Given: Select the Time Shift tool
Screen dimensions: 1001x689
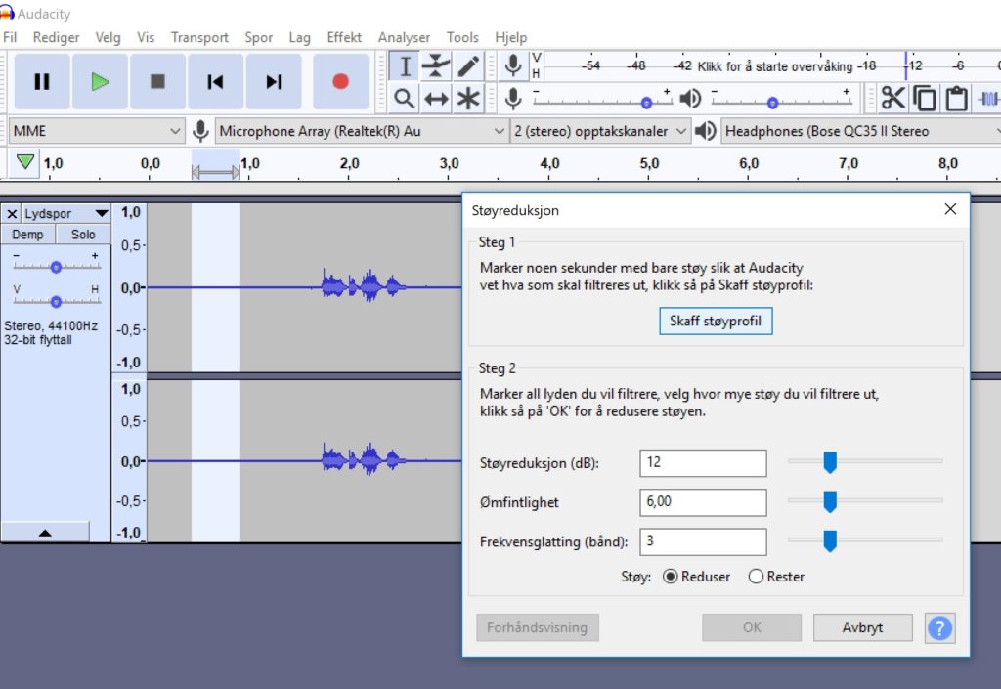Looking at the screenshot, I should click(x=436, y=99).
